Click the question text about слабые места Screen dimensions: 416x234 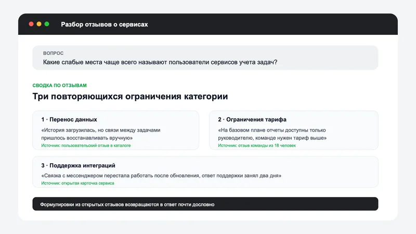160,62
